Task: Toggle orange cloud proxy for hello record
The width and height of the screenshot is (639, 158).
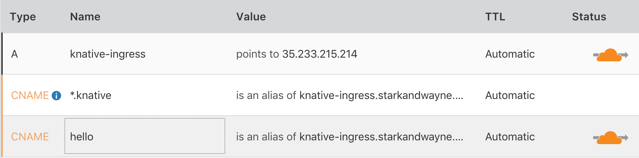Action: (610, 137)
